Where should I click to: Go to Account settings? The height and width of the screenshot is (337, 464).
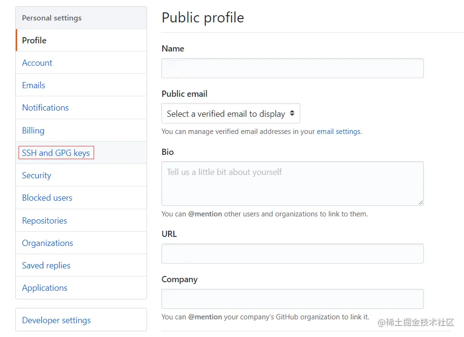click(37, 63)
